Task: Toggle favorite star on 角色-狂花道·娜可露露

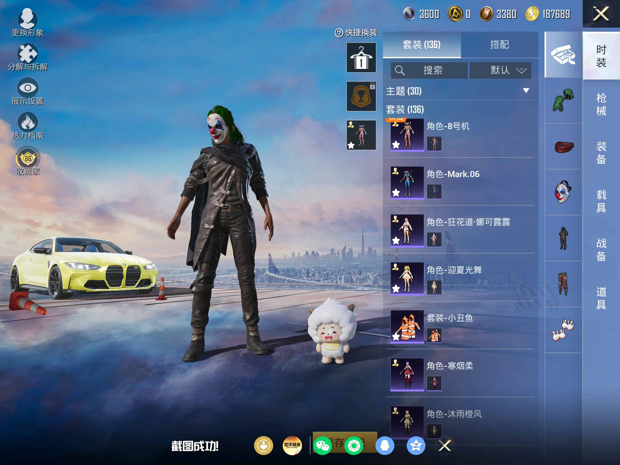Action: tap(396, 241)
